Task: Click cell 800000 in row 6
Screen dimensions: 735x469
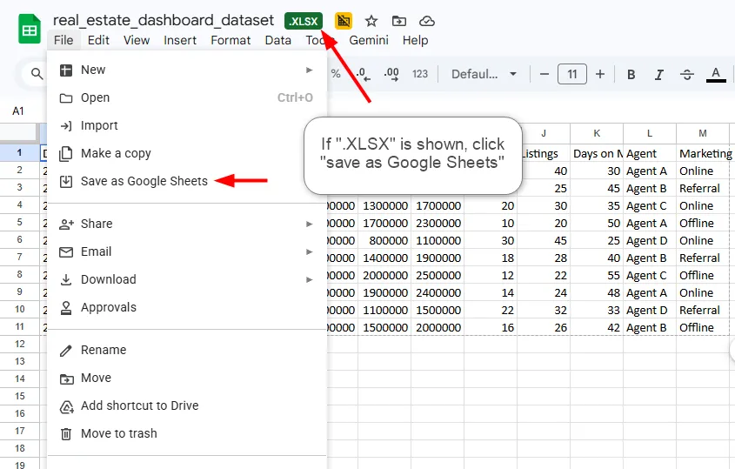Action: 384,241
